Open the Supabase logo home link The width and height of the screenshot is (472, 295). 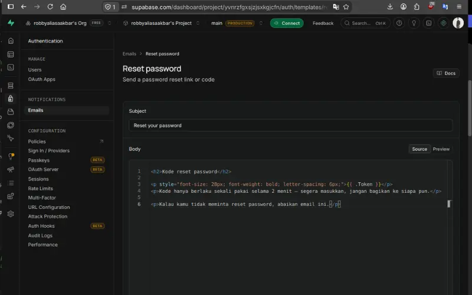(11, 23)
